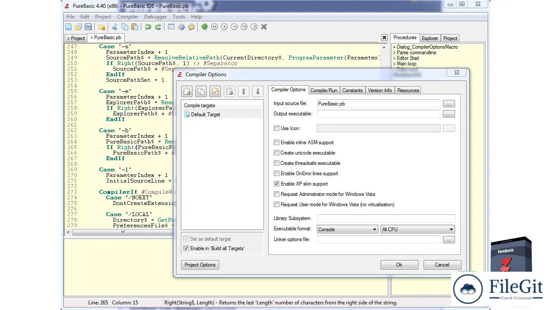Click the editor horizontal scrollbar
The width and height of the screenshot is (551, 310).
tap(123, 232)
